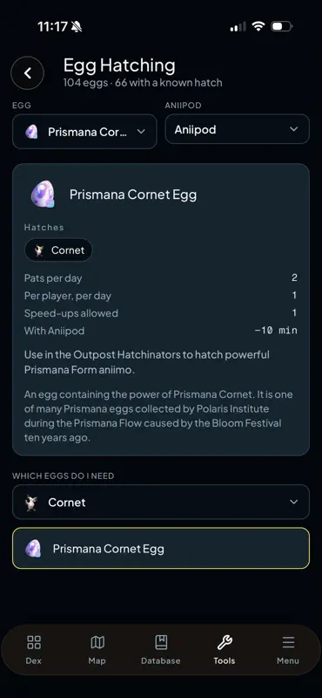The height and width of the screenshot is (698, 322).
Task: Open the Dex grid icon
Action: [34, 642]
